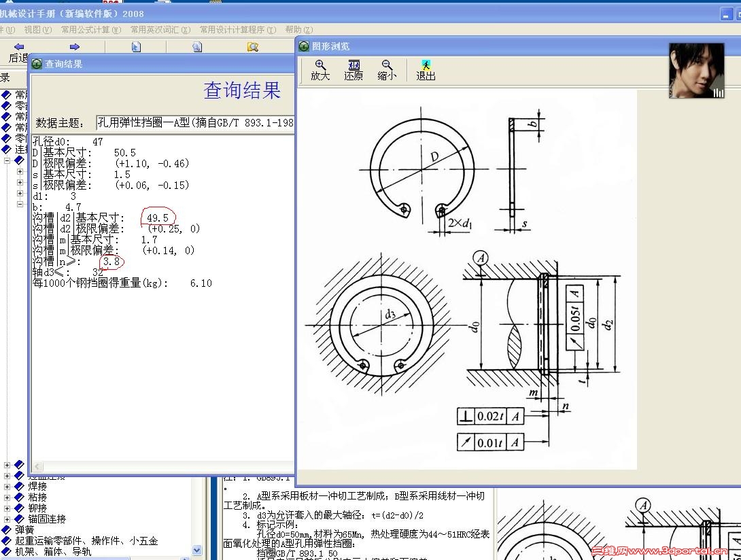
Task: Click the 孔径d0: 47 line
Action: tap(67, 142)
